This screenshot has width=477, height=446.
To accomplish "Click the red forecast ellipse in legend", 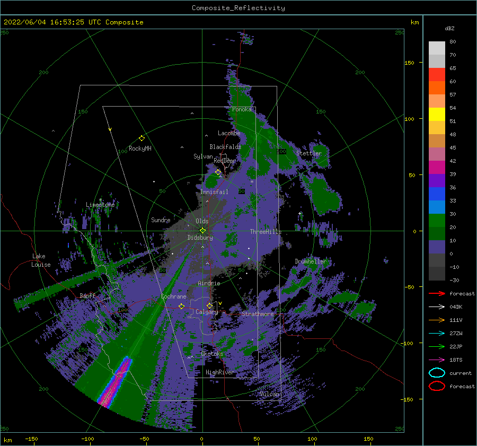I will coord(437,386).
